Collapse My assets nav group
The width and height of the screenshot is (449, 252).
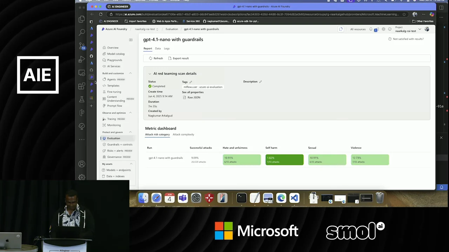(x=131, y=164)
